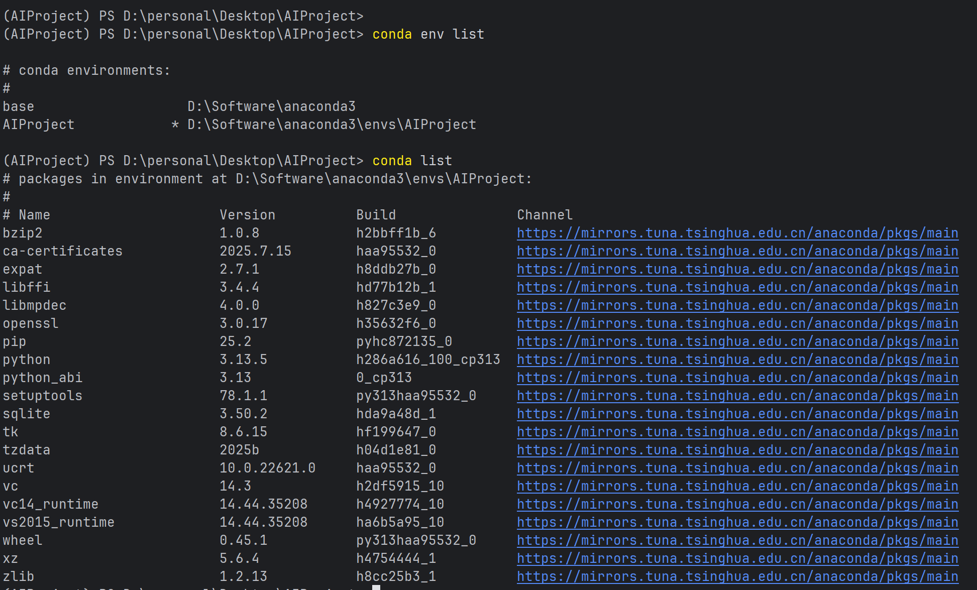This screenshot has height=590, width=977.
Task: Click the openssl row's mirror URL
Action: tap(737, 323)
